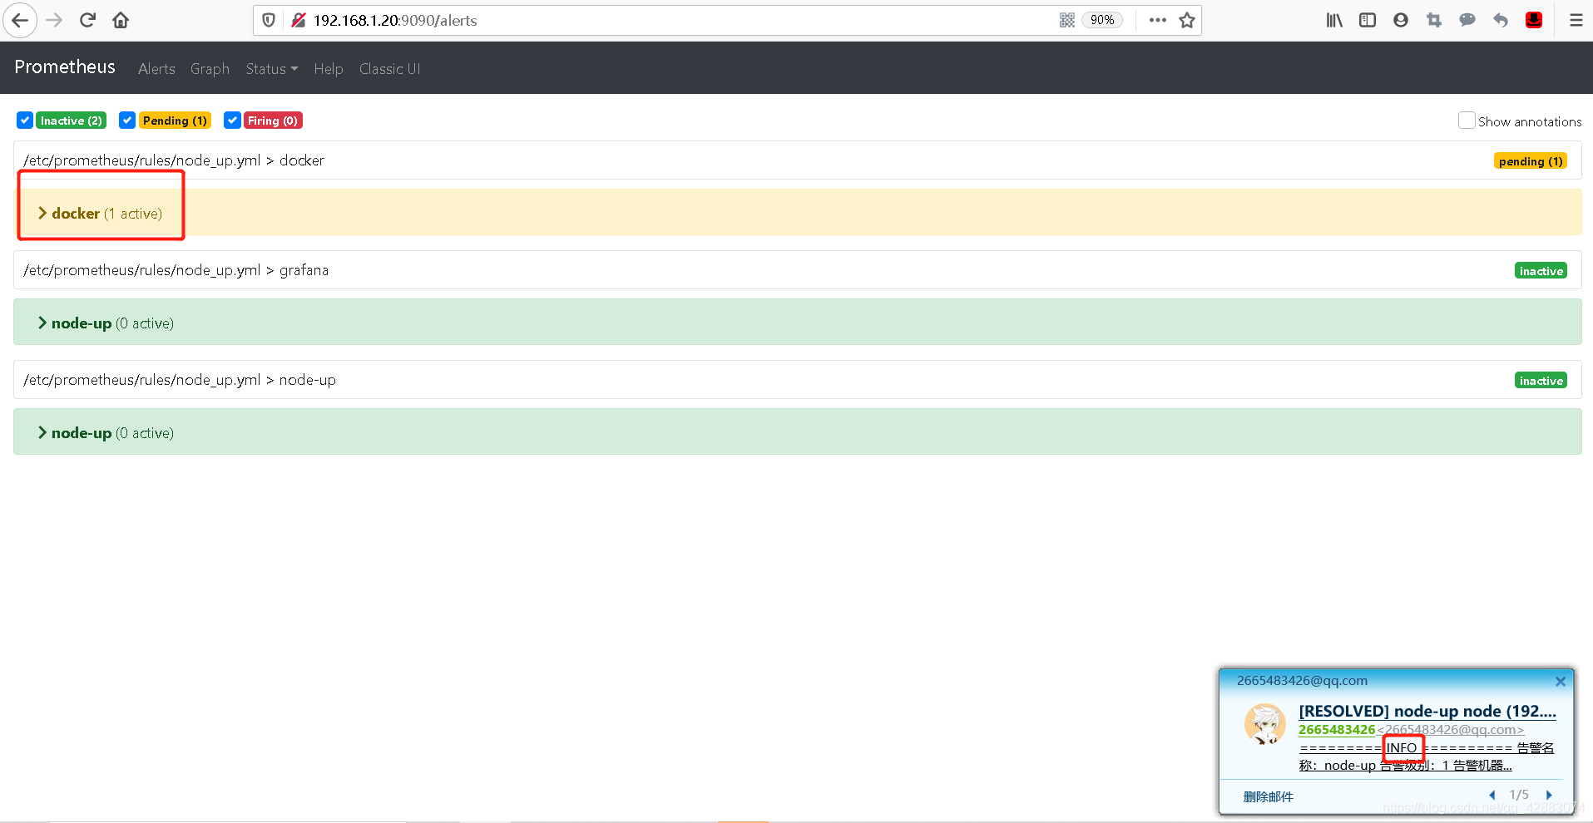Go to previous mail in popup
1593x823 pixels.
pos(1492,795)
